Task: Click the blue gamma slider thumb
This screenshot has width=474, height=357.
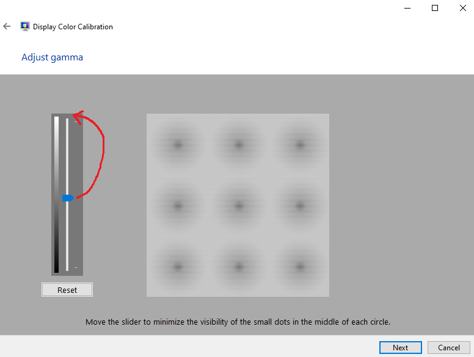Action: click(x=68, y=198)
